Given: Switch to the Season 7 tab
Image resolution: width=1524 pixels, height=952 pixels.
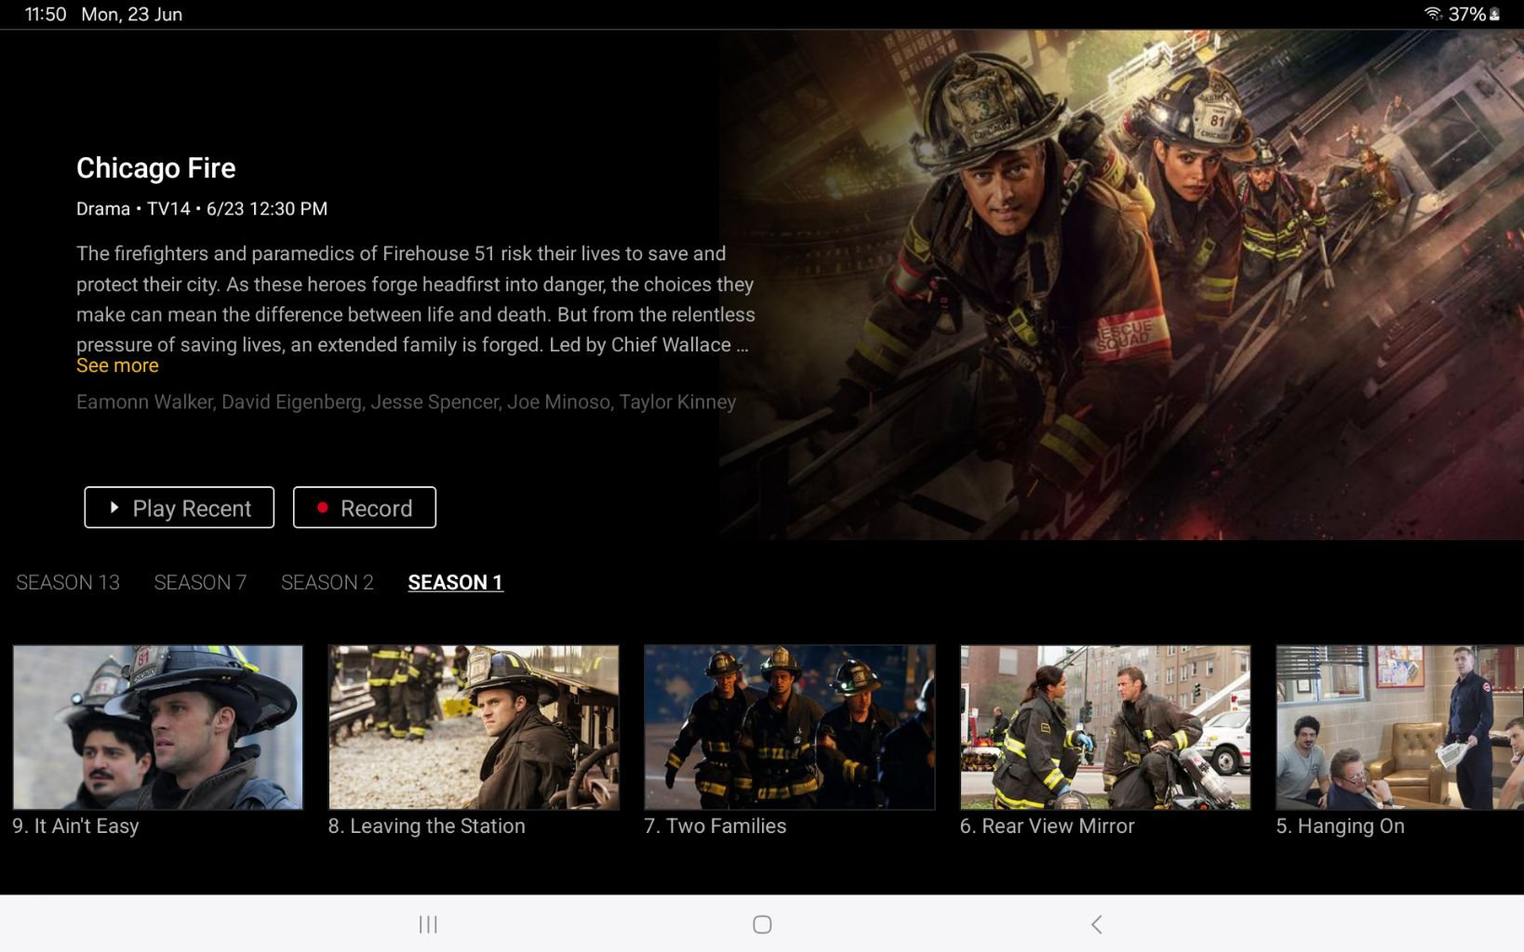Looking at the screenshot, I should 200,582.
